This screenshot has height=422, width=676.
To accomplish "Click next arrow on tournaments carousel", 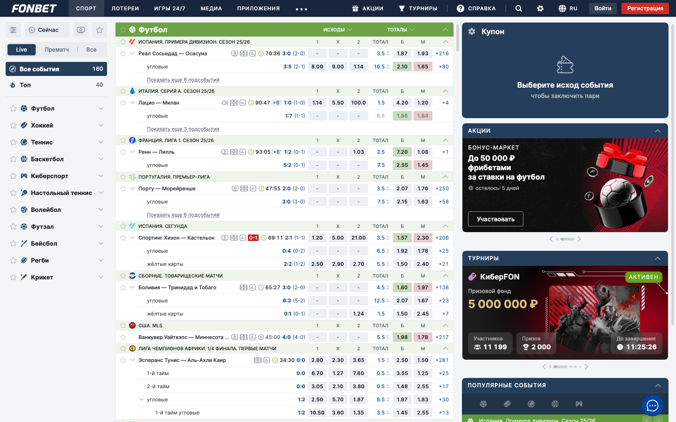I will coord(586,367).
